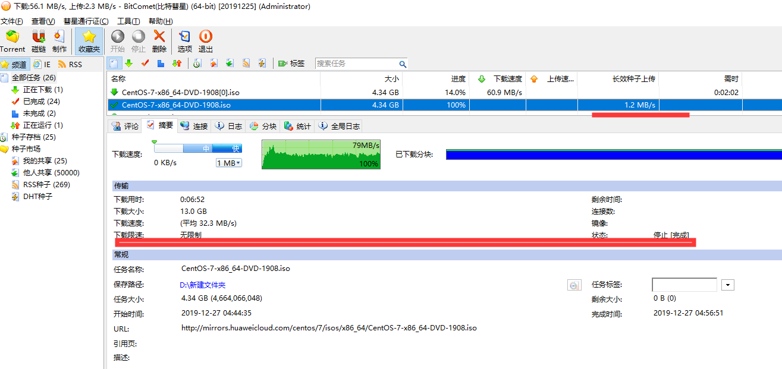
Task: Select 全部任务 (26) in tree
Action: coord(34,78)
